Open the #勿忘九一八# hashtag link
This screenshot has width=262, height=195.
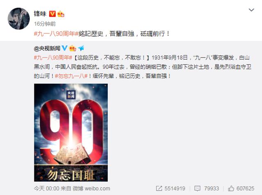71,76
